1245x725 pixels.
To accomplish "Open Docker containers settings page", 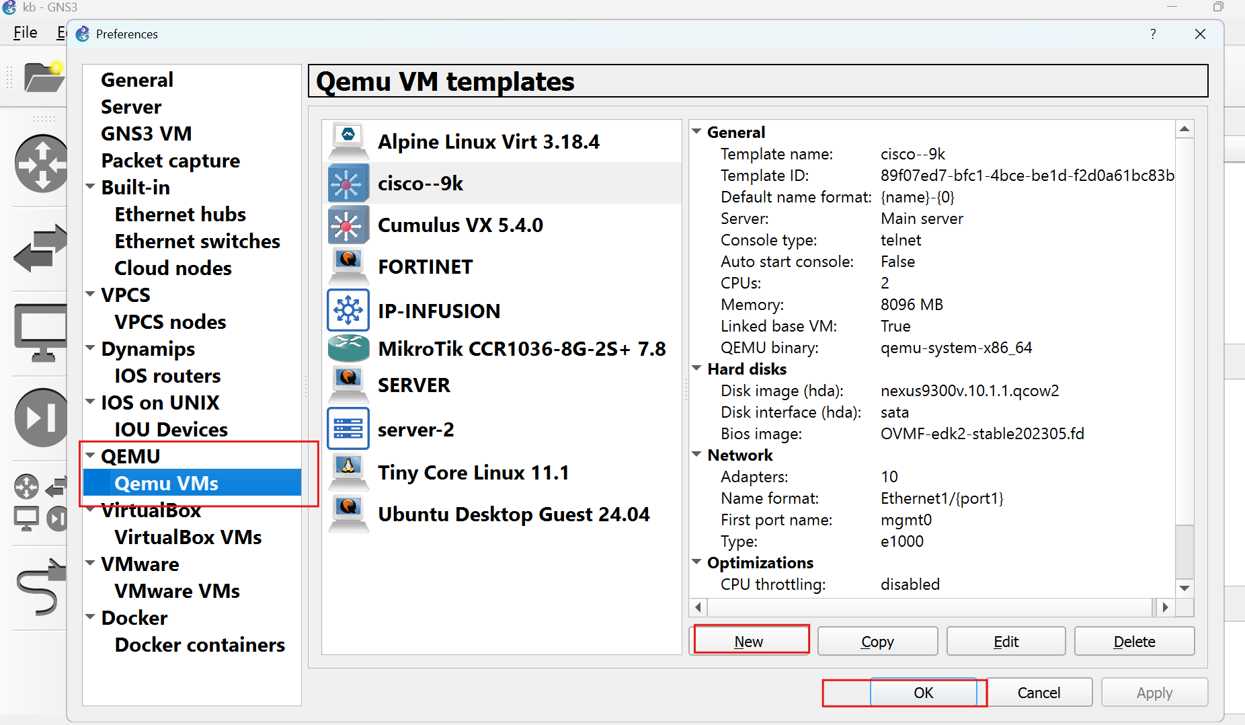I will tap(200, 645).
